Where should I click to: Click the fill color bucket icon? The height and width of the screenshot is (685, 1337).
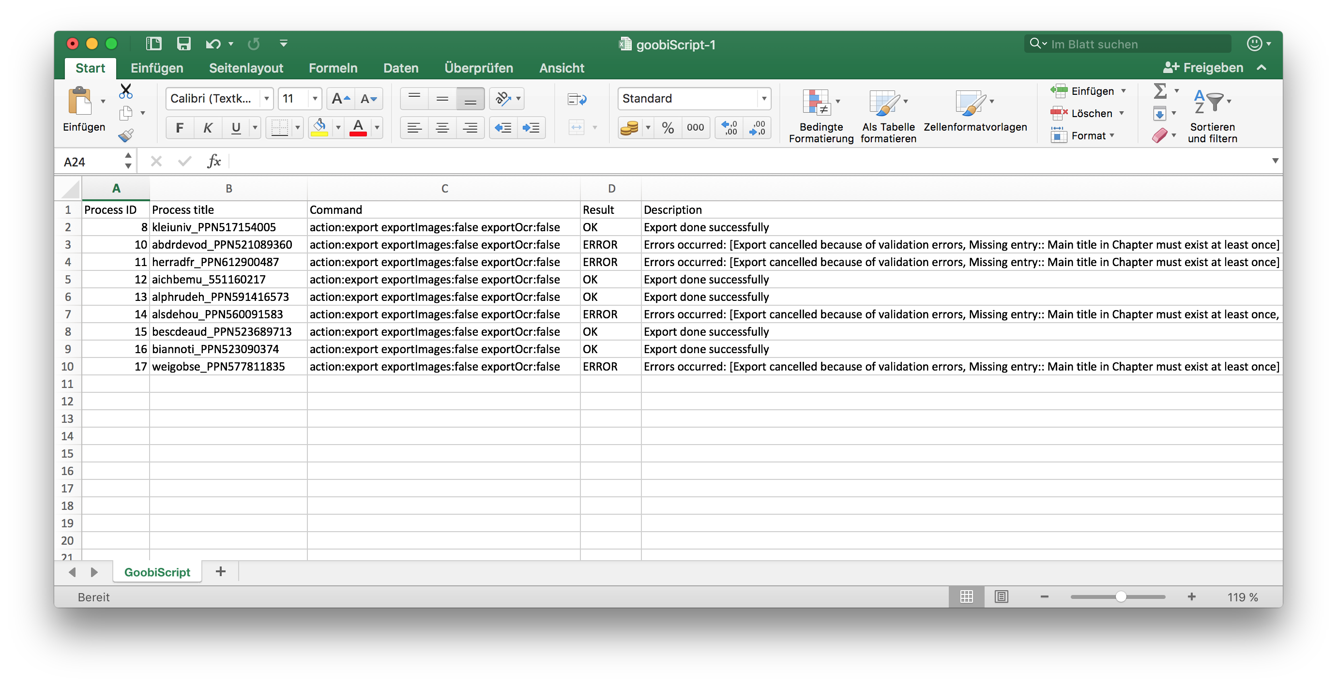click(319, 127)
